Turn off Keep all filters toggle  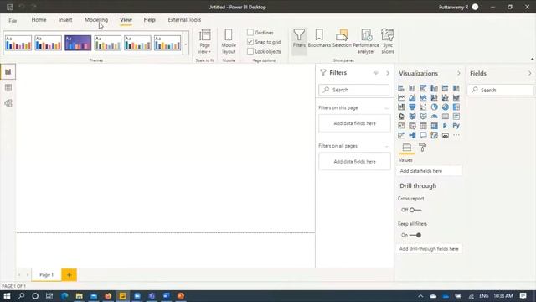click(415, 235)
